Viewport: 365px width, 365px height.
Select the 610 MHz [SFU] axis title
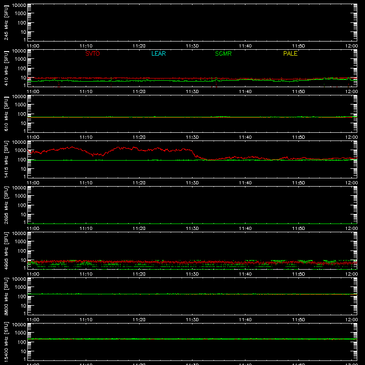pos(6,114)
